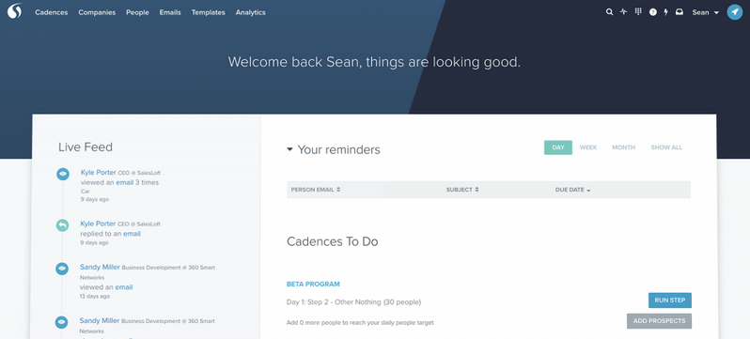The height and width of the screenshot is (339, 750).
Task: Open the Templates menu
Action: 208,12
